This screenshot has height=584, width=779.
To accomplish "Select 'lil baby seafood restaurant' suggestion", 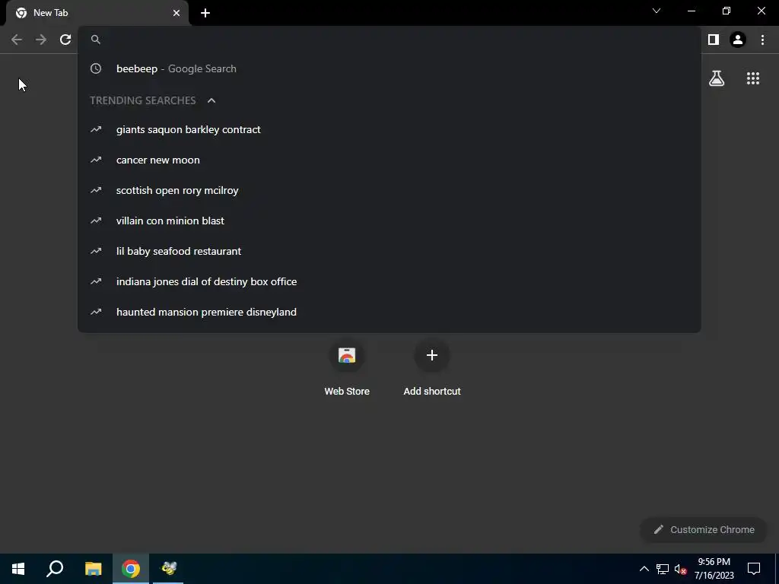I will click(389, 251).
